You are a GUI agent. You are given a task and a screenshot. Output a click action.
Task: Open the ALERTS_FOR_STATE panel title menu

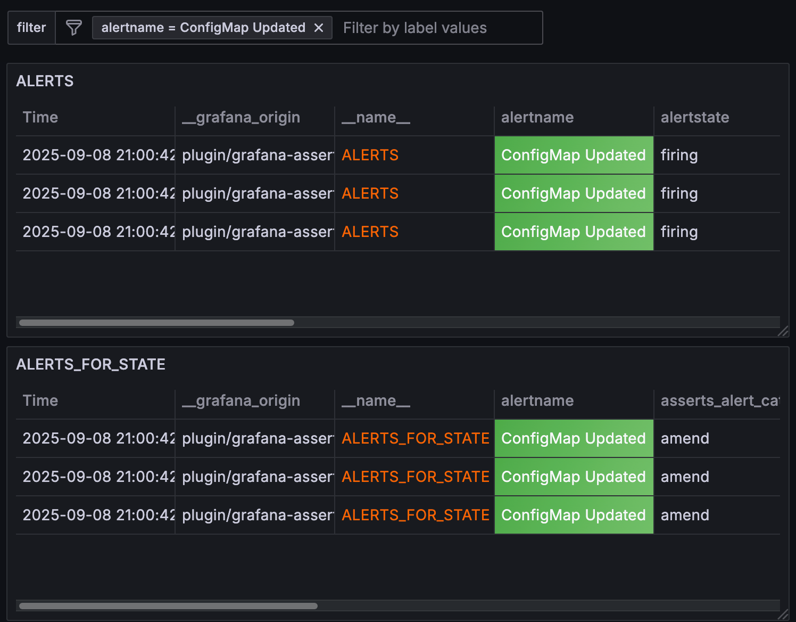click(91, 364)
